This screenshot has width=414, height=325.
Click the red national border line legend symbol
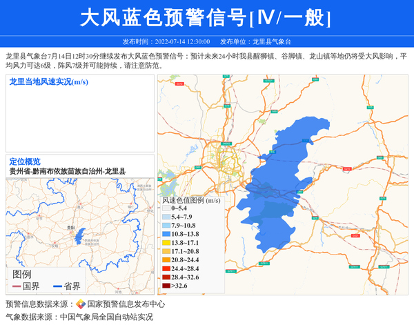pos(17,286)
